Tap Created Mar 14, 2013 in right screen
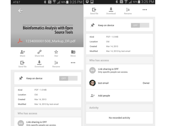This screenshot has height=126, width=171. point(112,46)
